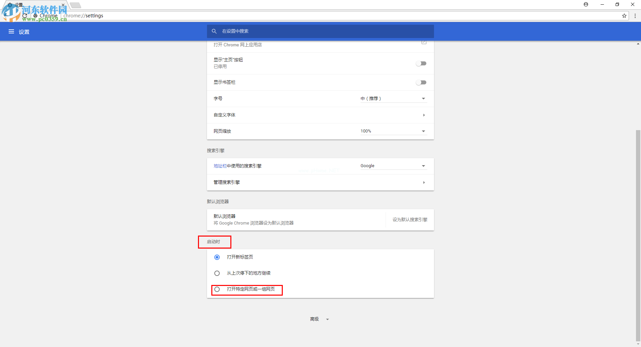This screenshot has width=641, height=347.
Task: Open the Chrome customize menu (three dots)
Action: click(x=635, y=16)
